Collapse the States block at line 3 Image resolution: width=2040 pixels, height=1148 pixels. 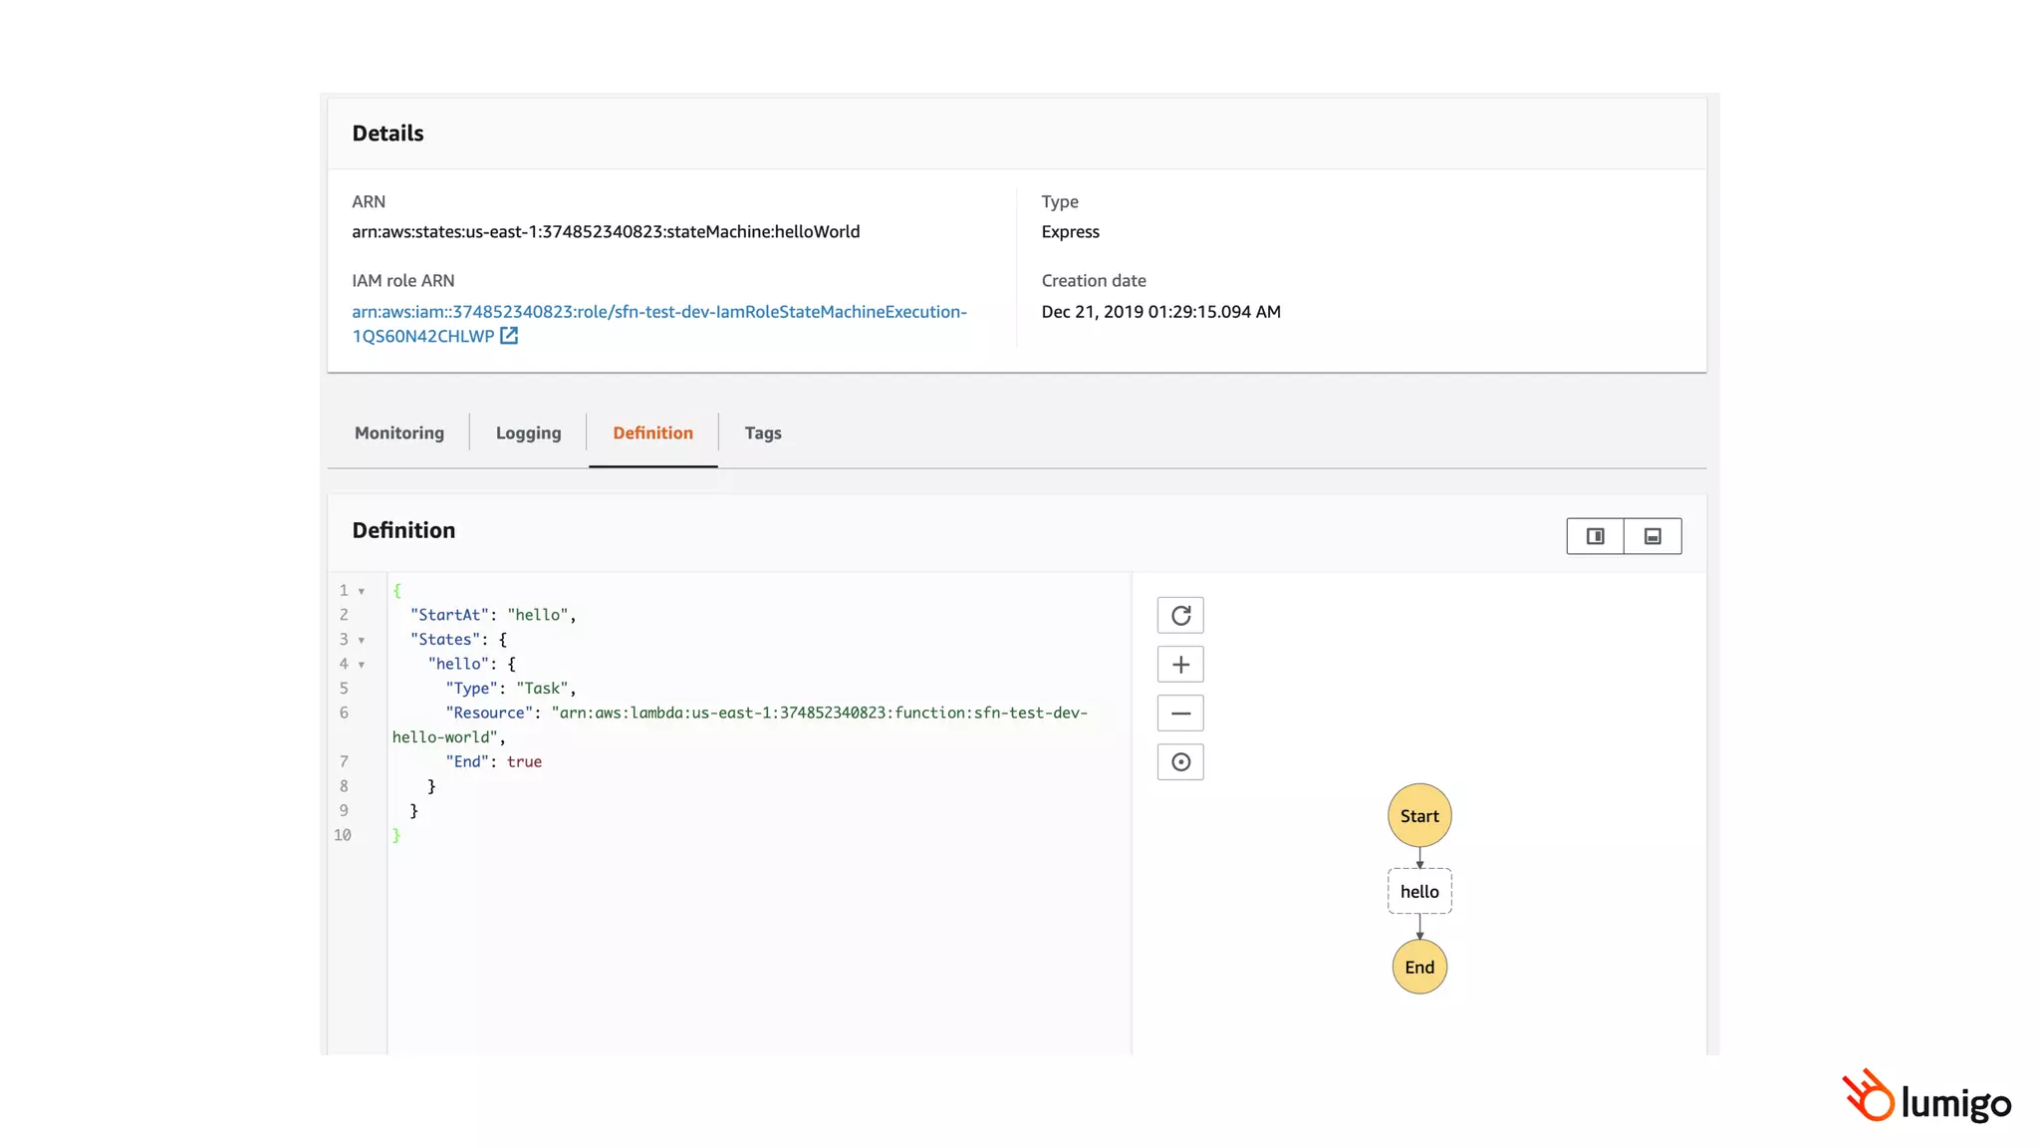click(362, 640)
